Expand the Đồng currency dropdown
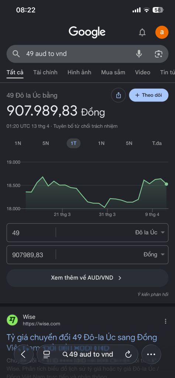 coord(154,255)
